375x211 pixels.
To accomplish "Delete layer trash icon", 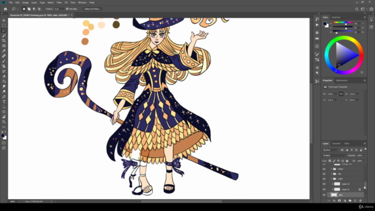I will click(x=360, y=200).
